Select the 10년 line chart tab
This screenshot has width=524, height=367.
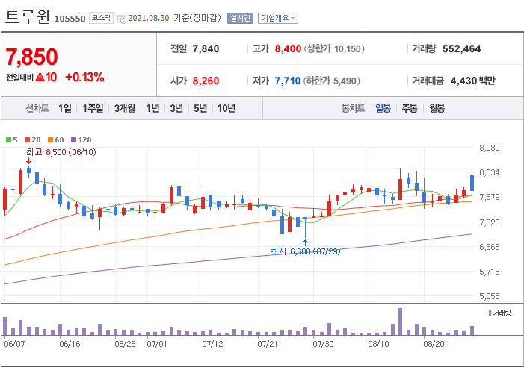click(226, 108)
